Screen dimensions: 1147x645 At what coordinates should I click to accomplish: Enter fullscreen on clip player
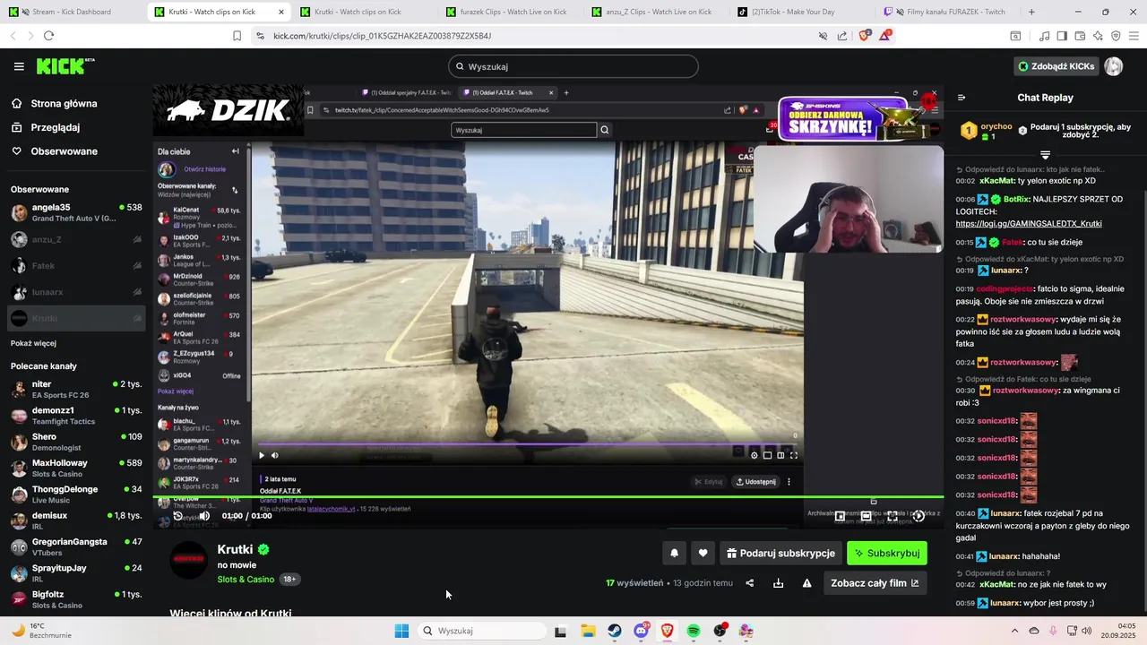tap(893, 516)
